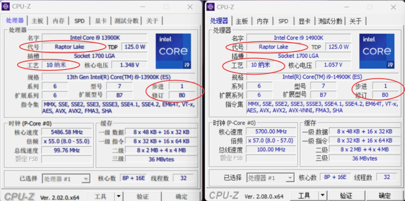Click the Intel Core i9 logo in left window
This screenshot has height=201, width=405.
(x=173, y=51)
